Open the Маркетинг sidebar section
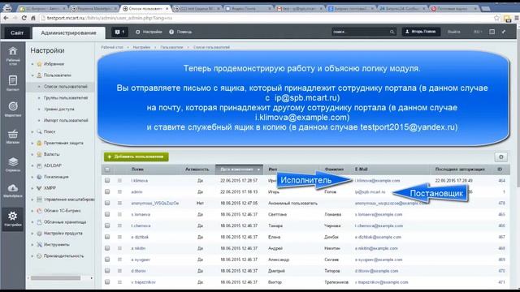This screenshot has height=292, width=520. [13, 109]
